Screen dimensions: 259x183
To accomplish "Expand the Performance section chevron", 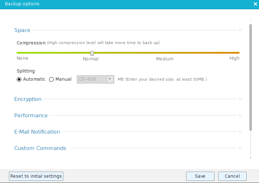I will pos(240,115).
